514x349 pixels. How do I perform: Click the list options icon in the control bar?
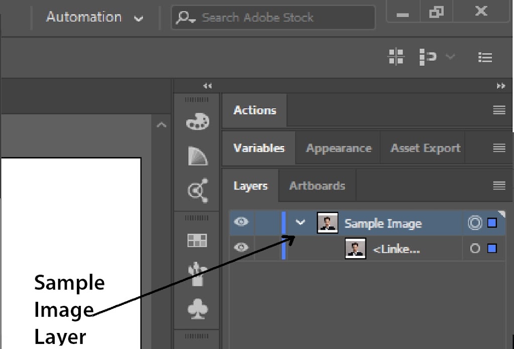485,57
